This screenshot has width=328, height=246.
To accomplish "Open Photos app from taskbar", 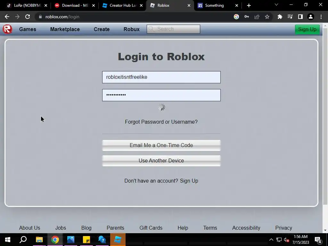I will pos(71,240).
